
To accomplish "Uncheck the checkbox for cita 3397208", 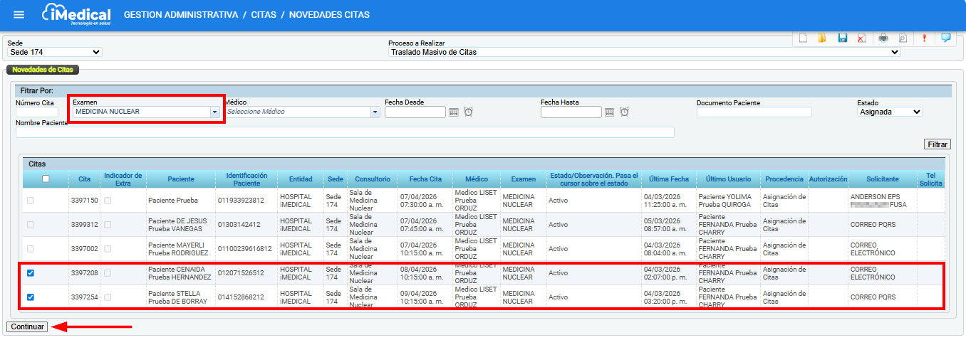I will click(31, 273).
